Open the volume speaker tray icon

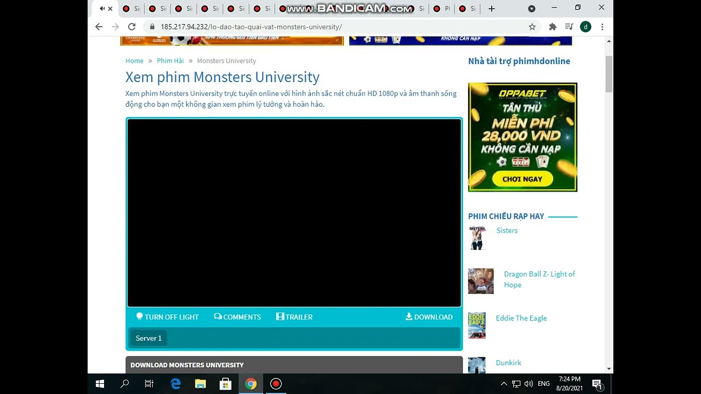tap(528, 384)
